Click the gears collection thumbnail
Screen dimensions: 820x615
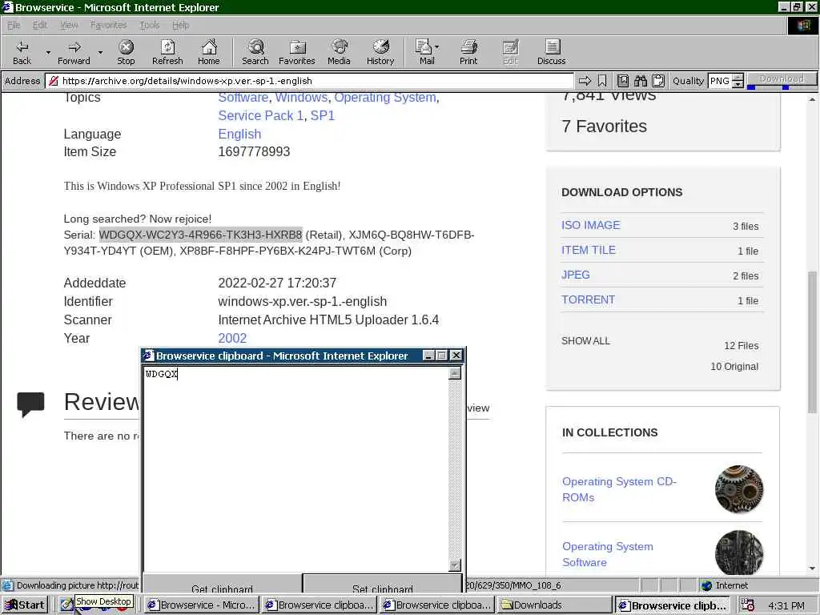[x=739, y=489]
